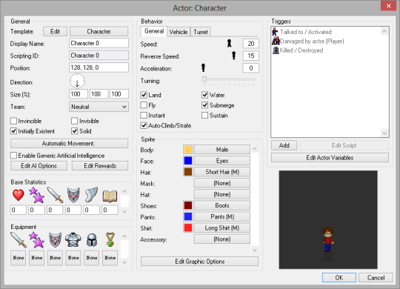Viewport: 400px width, 289px height.
Task: Open the Team dropdown showing Neutral
Action: pyautogui.click(x=99, y=107)
